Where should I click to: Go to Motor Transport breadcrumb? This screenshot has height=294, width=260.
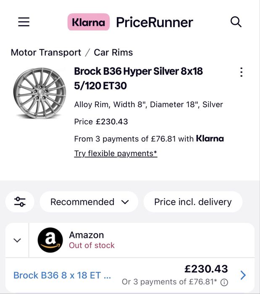[x=46, y=52]
